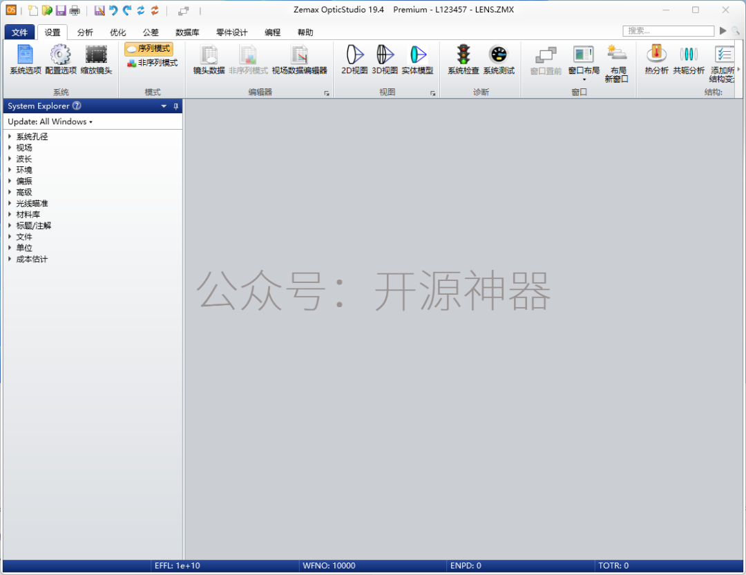This screenshot has height=575, width=746.
Task: Click the New file icon in quick access toolbar
Action: [33, 10]
